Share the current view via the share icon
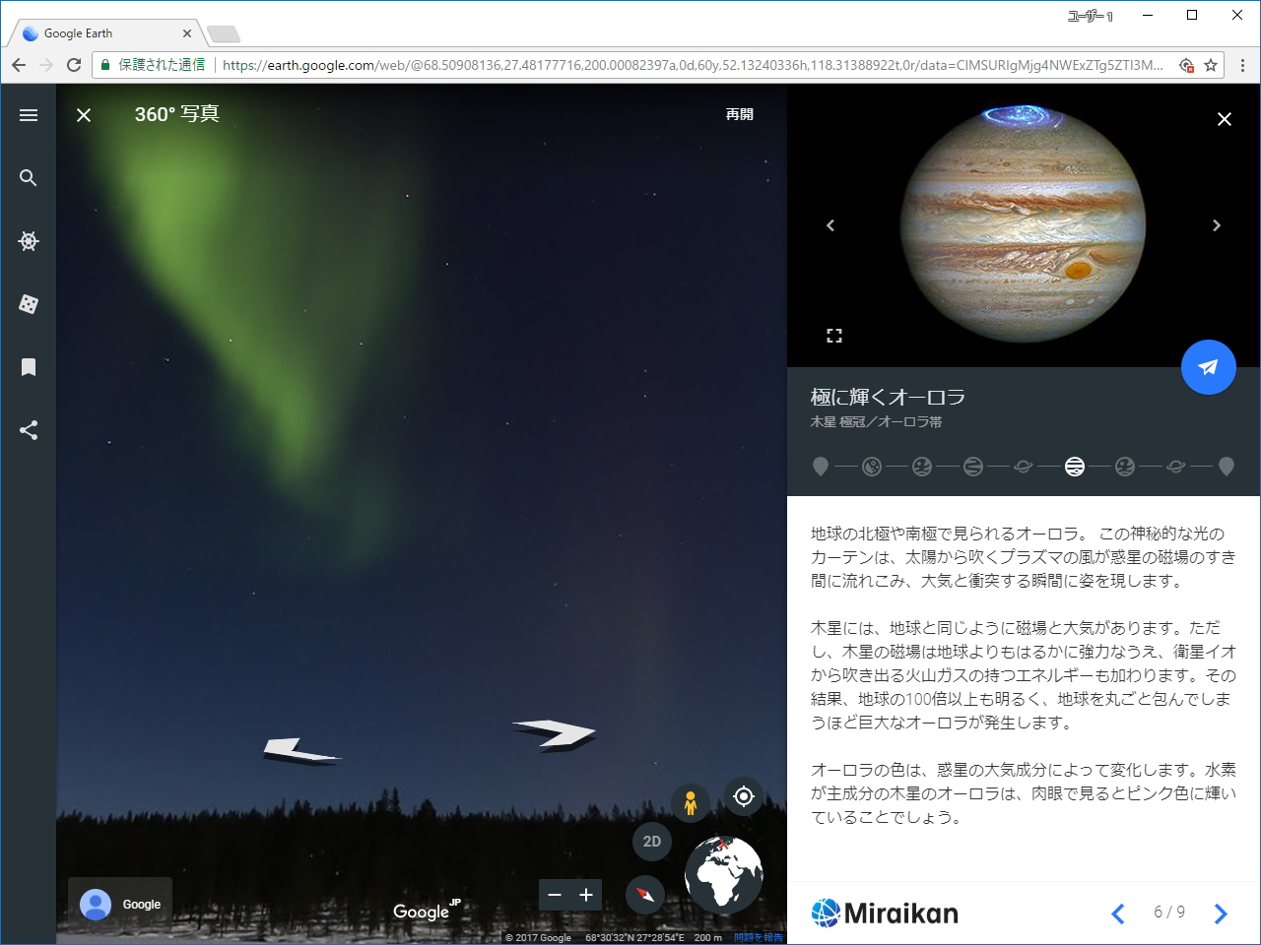This screenshot has height=945, width=1261. coord(29,430)
